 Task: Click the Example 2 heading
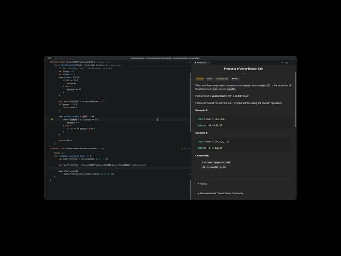(x=201, y=133)
